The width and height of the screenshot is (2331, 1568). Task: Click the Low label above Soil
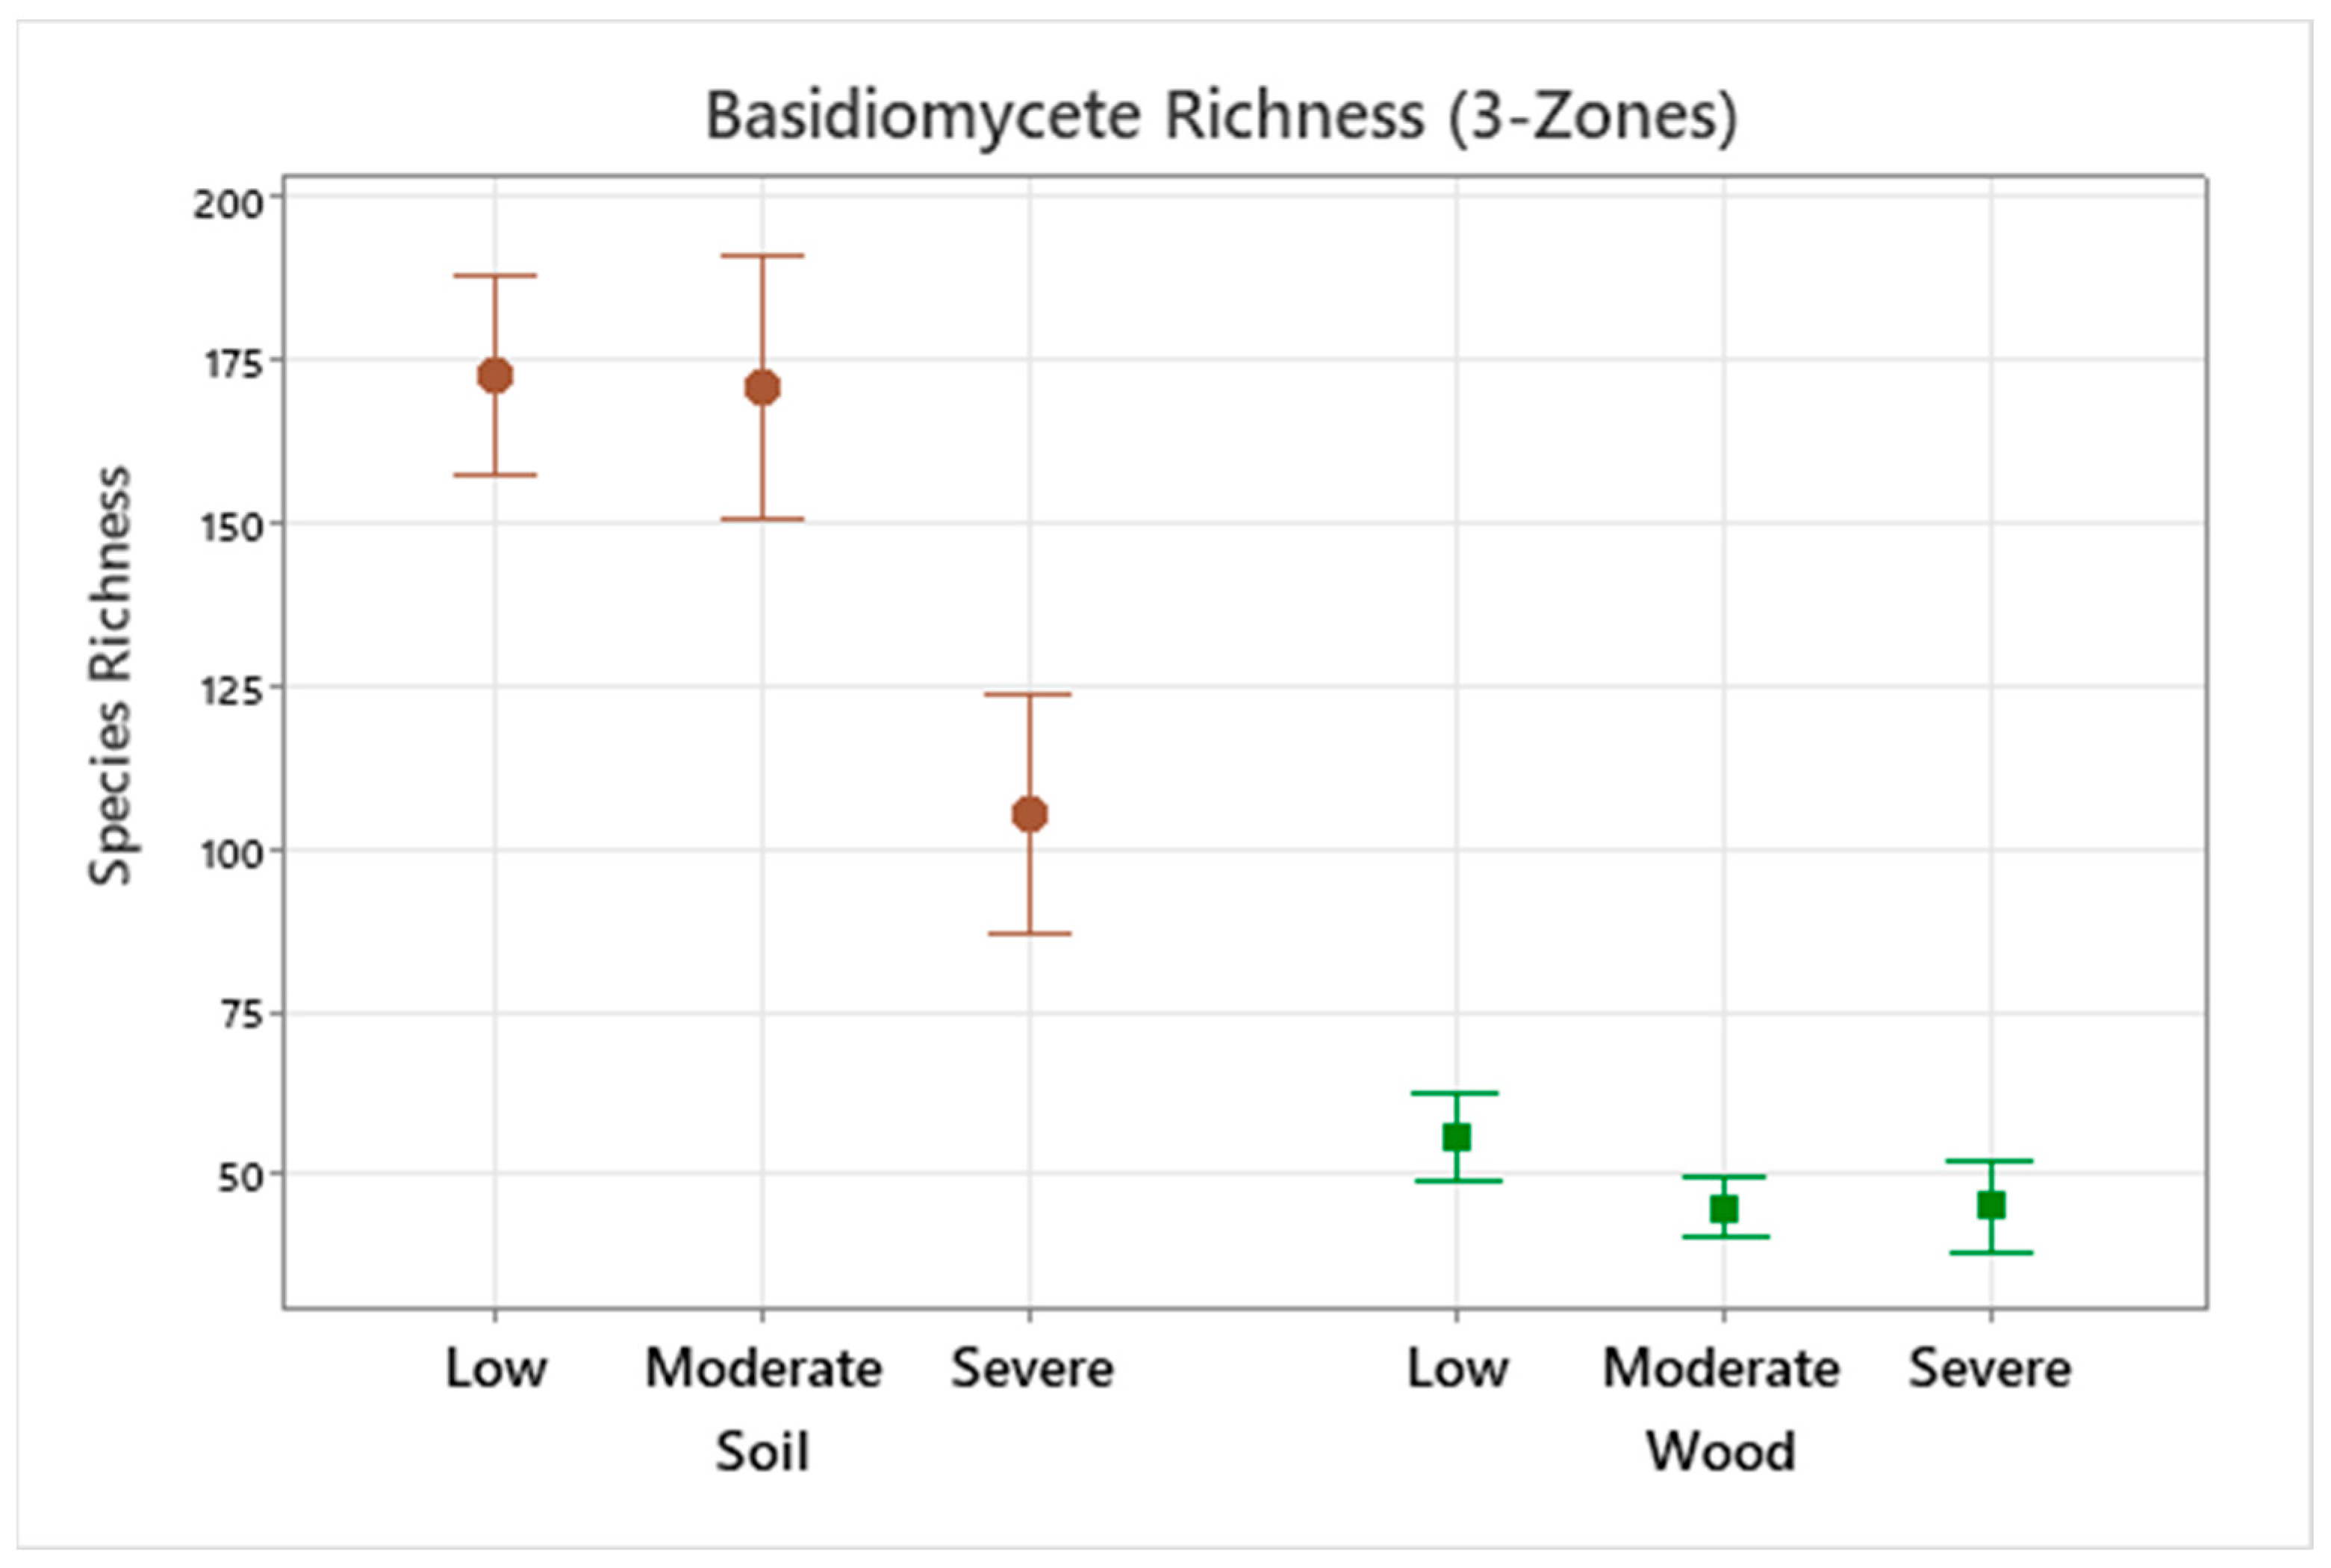point(495,1368)
